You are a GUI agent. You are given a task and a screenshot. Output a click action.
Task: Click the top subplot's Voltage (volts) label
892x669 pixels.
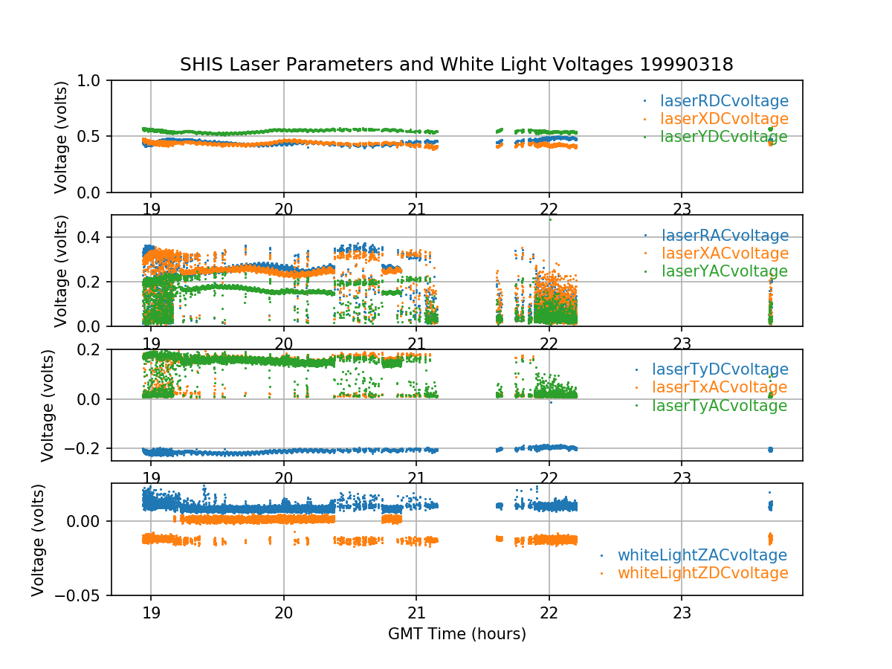click(x=61, y=137)
